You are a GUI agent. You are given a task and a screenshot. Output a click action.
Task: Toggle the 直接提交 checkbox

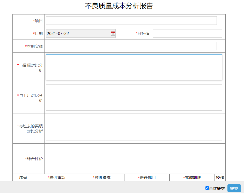[x=207, y=188]
